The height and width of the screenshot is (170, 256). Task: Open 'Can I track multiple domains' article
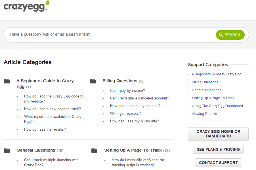point(51,163)
